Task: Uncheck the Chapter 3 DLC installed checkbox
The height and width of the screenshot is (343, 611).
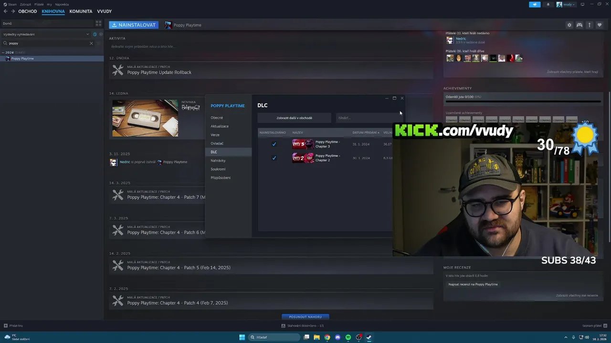Action: point(274,144)
